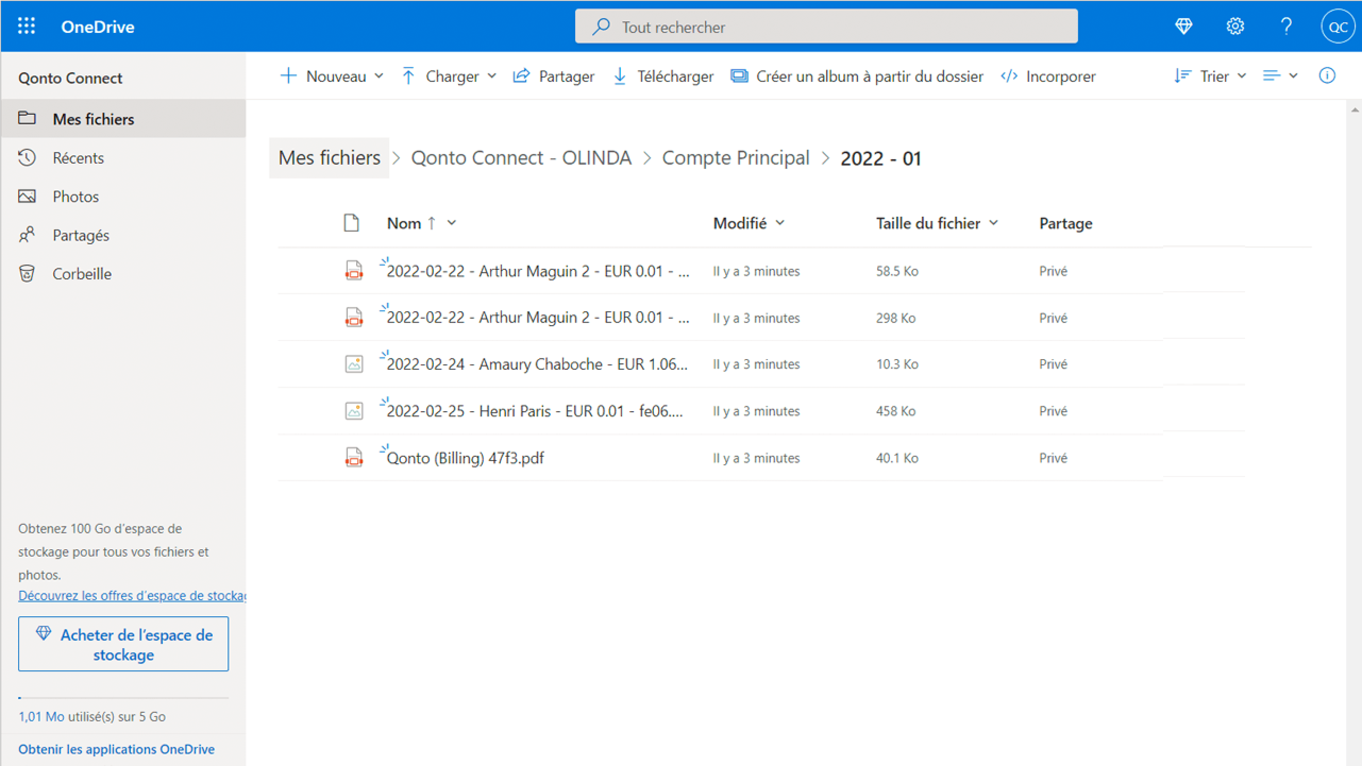Click the 458 Ko size cell

[896, 411]
